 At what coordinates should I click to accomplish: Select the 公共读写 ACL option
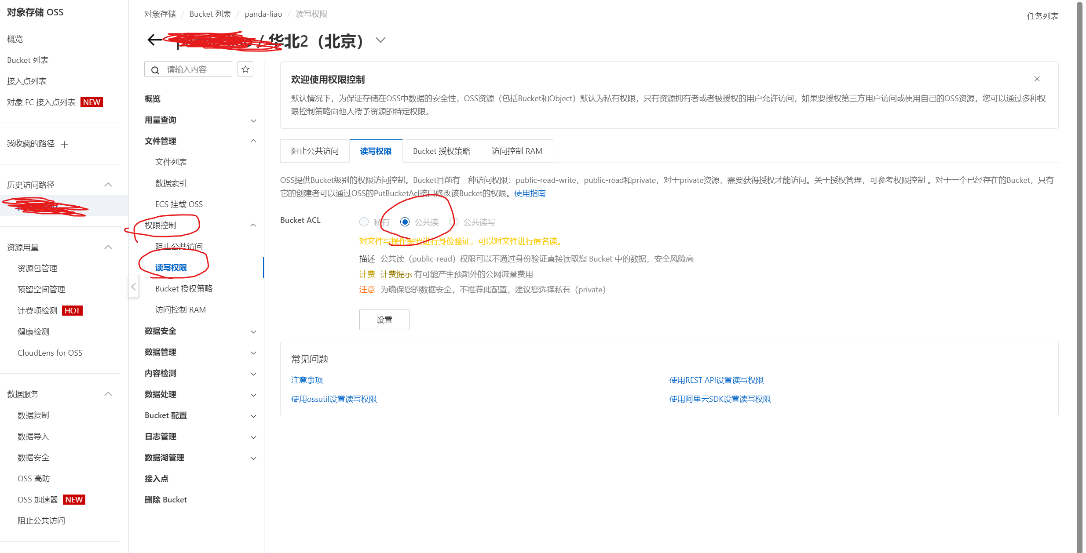click(x=453, y=222)
